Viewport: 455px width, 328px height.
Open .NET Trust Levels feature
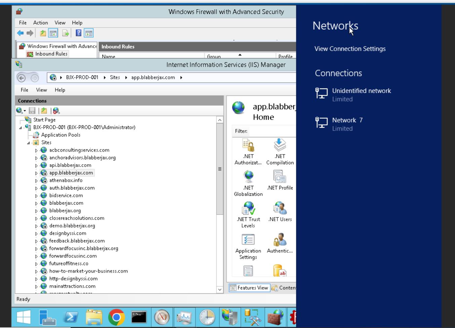248,215
